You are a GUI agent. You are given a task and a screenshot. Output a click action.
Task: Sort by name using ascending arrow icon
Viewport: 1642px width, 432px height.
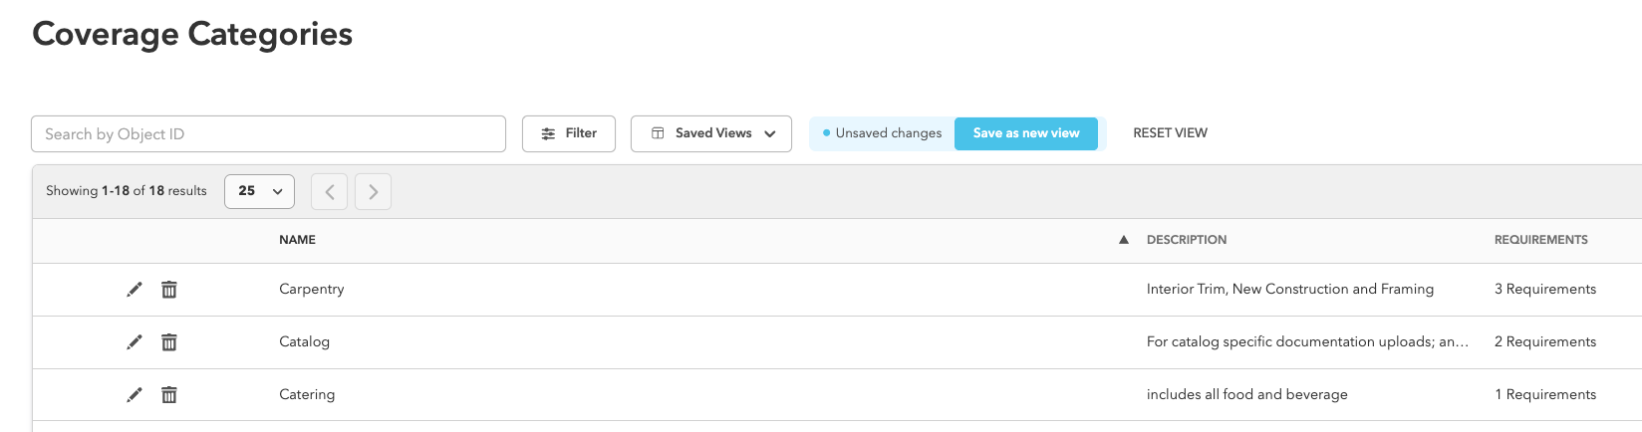(1124, 240)
